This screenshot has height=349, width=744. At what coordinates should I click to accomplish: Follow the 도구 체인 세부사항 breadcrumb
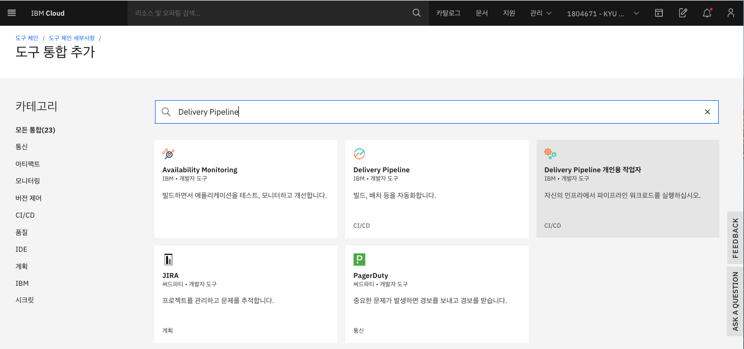pos(72,38)
